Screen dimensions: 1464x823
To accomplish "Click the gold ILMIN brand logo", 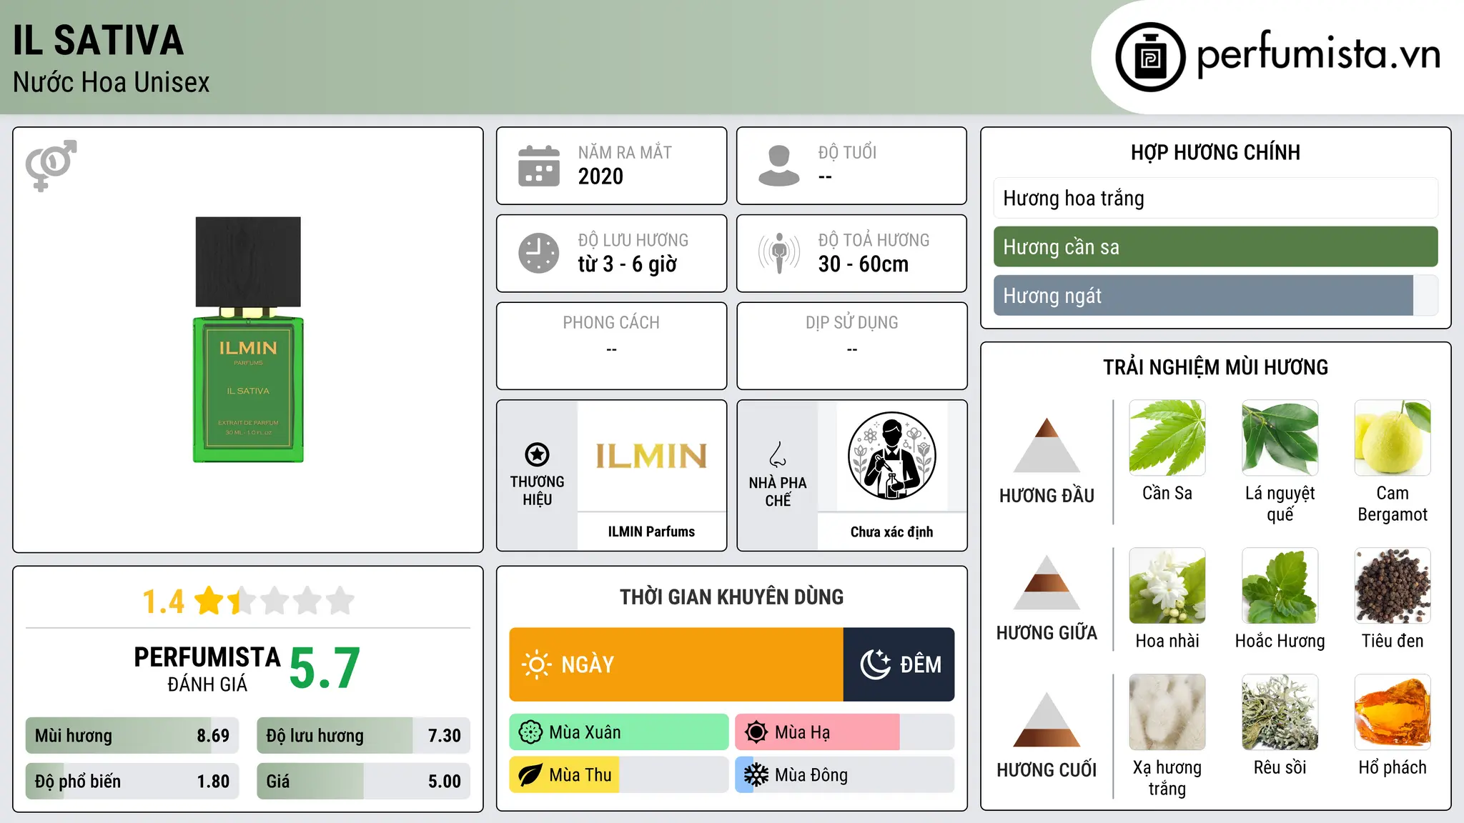I will (x=651, y=456).
